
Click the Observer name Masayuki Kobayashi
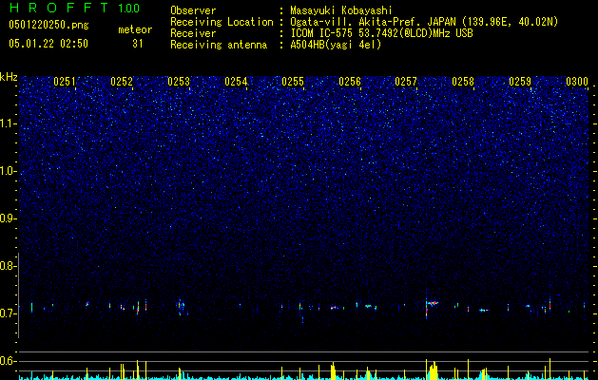[x=341, y=10]
